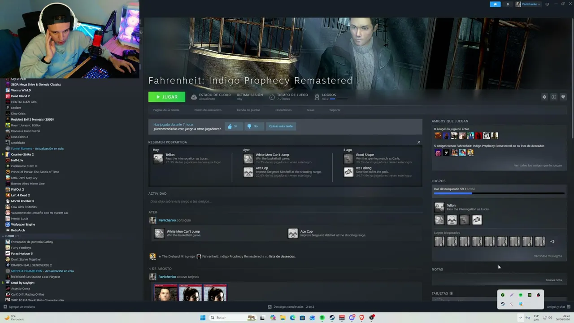Open the Teflon achievement in summary
574x323 pixels.
pos(158,159)
